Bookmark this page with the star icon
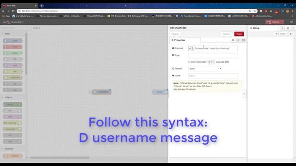 [255, 11]
